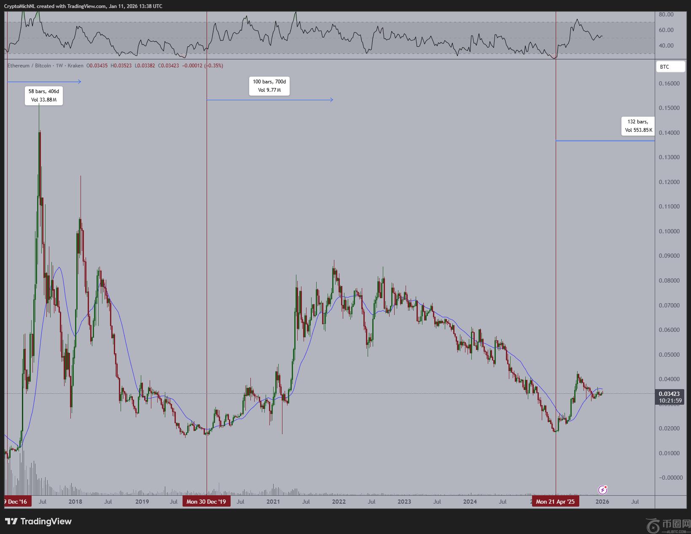Open the BTC currency selector
Viewport: 691px width, 534px height.
(x=670, y=67)
